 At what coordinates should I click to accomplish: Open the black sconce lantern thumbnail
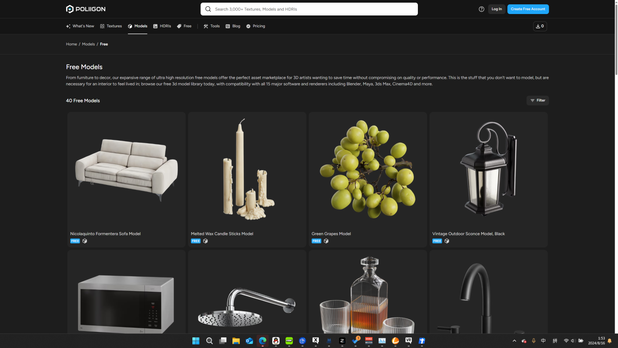tap(489, 171)
